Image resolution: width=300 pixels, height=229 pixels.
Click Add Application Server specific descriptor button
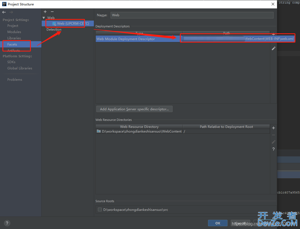coord(134,109)
